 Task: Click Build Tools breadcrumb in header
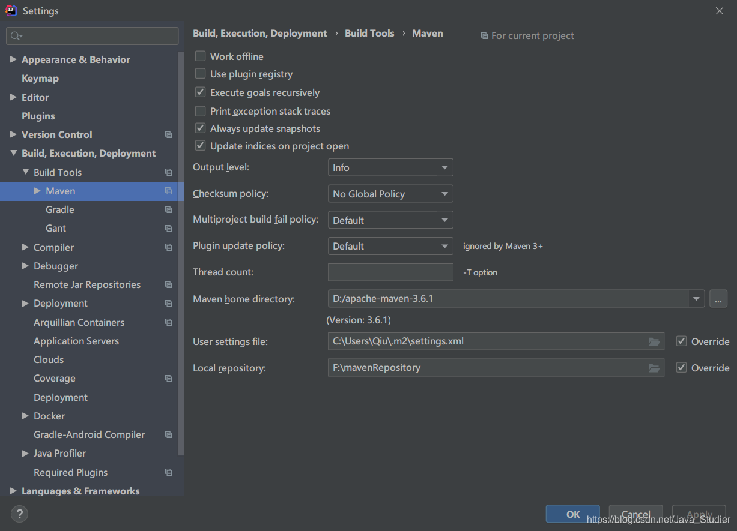369,34
